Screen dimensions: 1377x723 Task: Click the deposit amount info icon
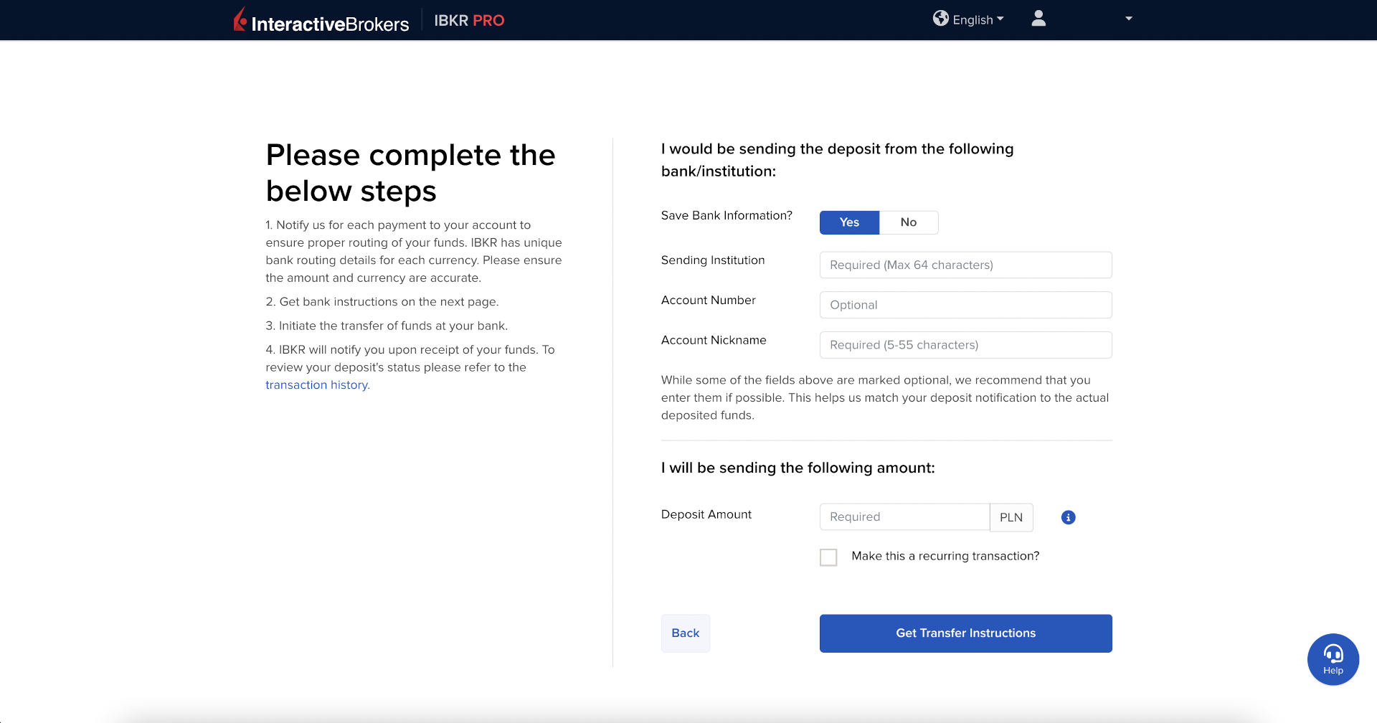pos(1068,517)
